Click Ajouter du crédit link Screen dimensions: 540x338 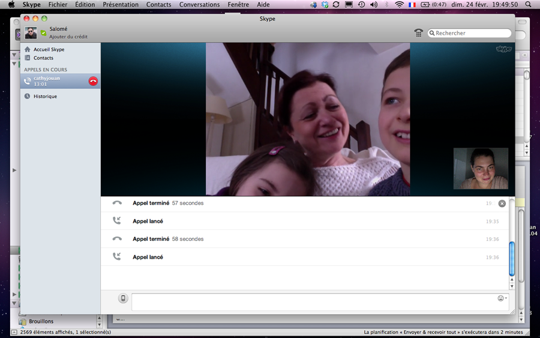[x=68, y=37]
